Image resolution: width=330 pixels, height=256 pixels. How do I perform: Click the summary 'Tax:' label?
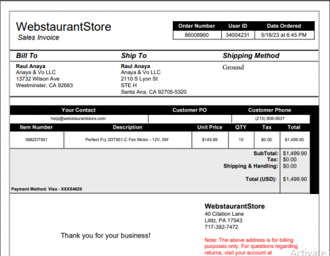273,160
